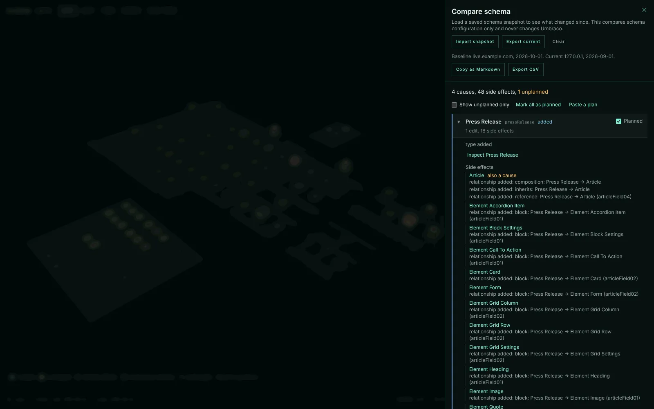Open Element Accordion Item side effect
This screenshot has width=654, height=409.
(497, 206)
